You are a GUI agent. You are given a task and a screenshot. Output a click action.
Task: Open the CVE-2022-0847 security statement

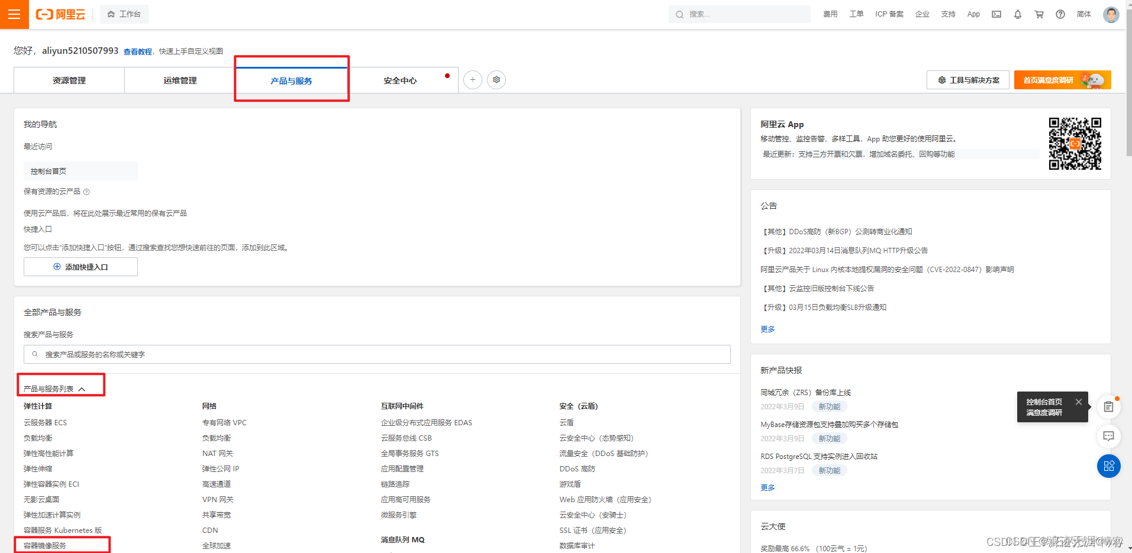click(887, 270)
